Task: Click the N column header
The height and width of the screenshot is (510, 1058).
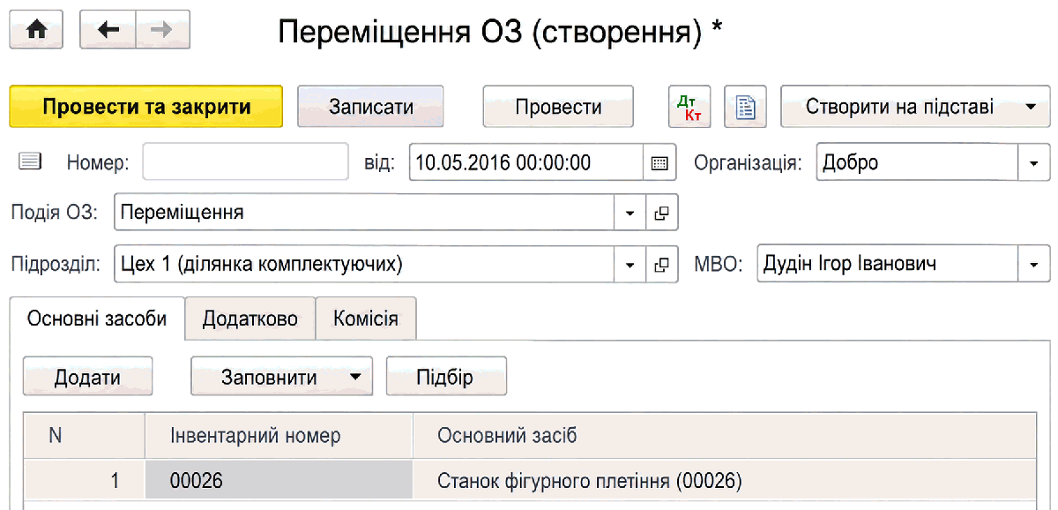Action: (x=85, y=436)
